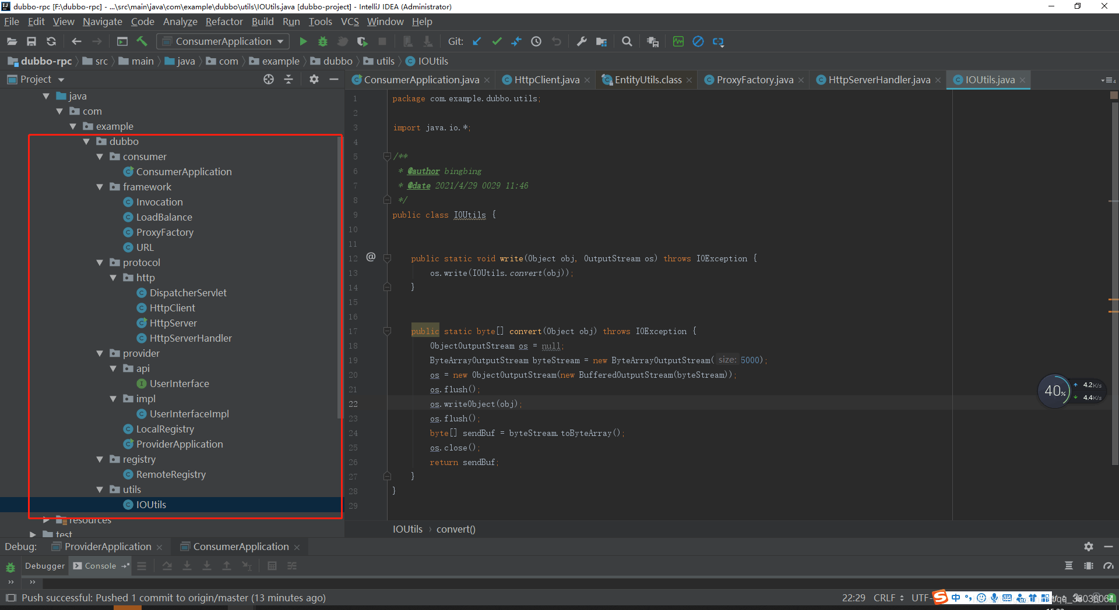Open the Debugger tab in Debug panel
The image size is (1119, 610).
45,566
